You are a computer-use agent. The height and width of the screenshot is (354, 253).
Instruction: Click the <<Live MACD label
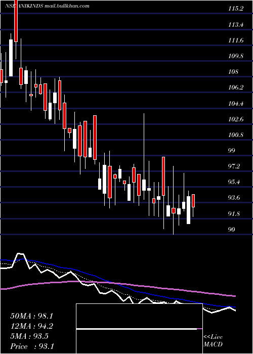pyautogui.click(x=213, y=340)
